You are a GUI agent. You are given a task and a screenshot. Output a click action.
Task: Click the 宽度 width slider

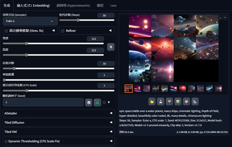coord(53,44)
